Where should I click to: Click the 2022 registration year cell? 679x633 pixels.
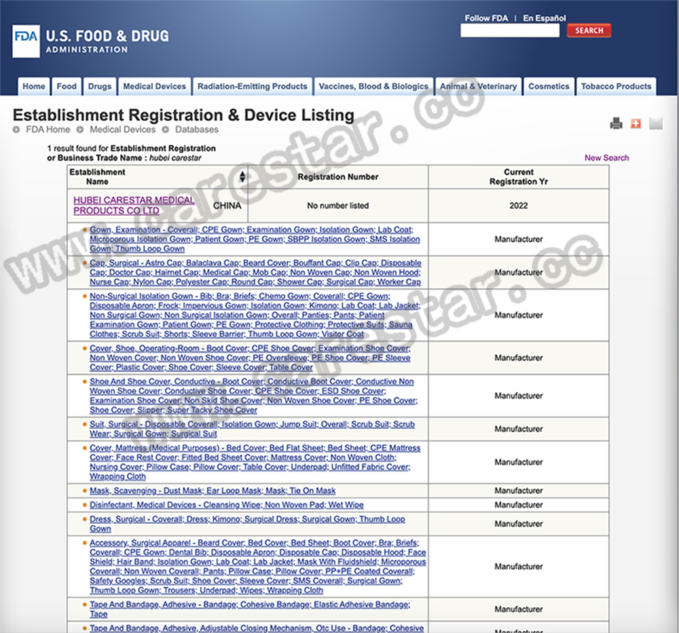(518, 206)
